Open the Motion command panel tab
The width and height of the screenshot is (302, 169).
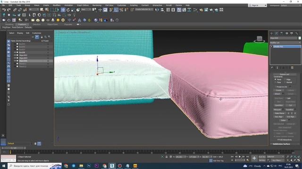click(x=286, y=33)
